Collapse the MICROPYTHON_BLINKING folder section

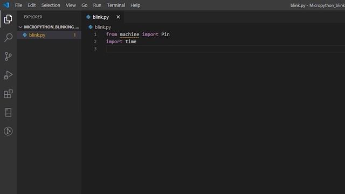(49, 27)
